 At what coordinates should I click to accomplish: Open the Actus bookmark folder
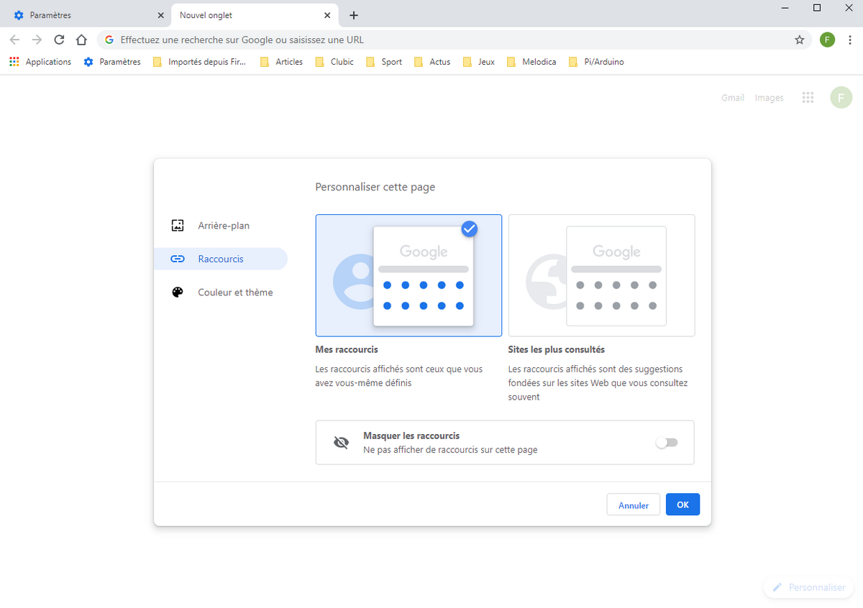[432, 62]
